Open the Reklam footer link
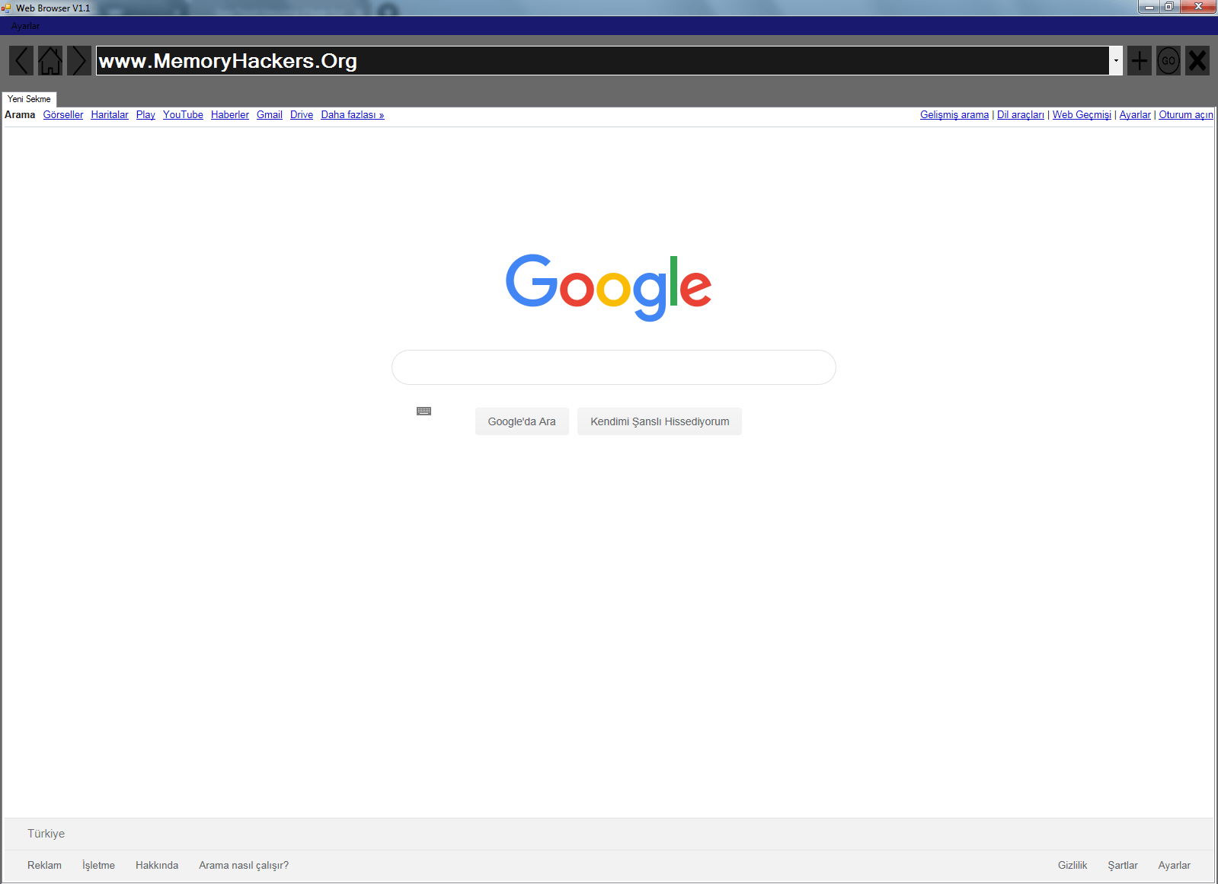This screenshot has height=884, width=1218. point(44,865)
